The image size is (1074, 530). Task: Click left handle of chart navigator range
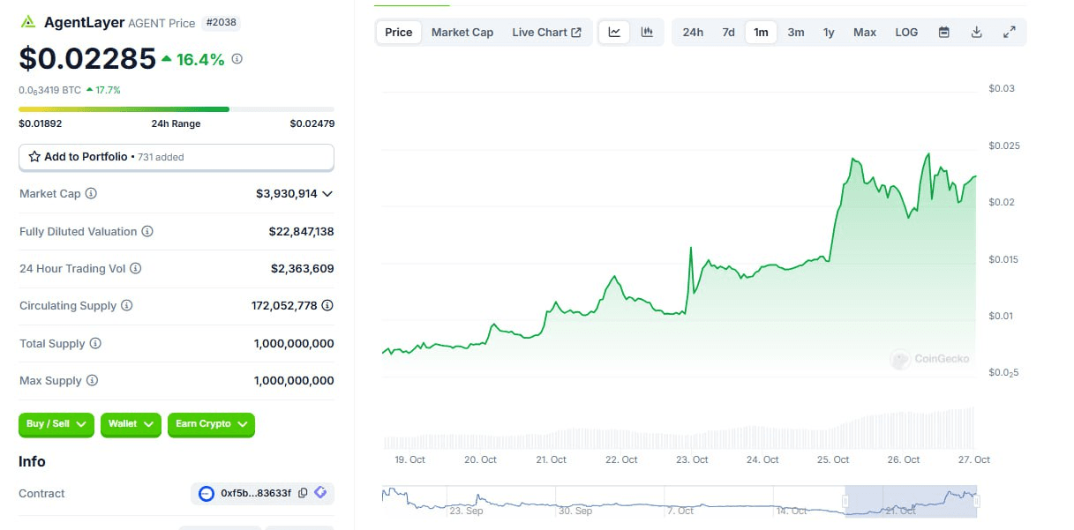(x=845, y=502)
